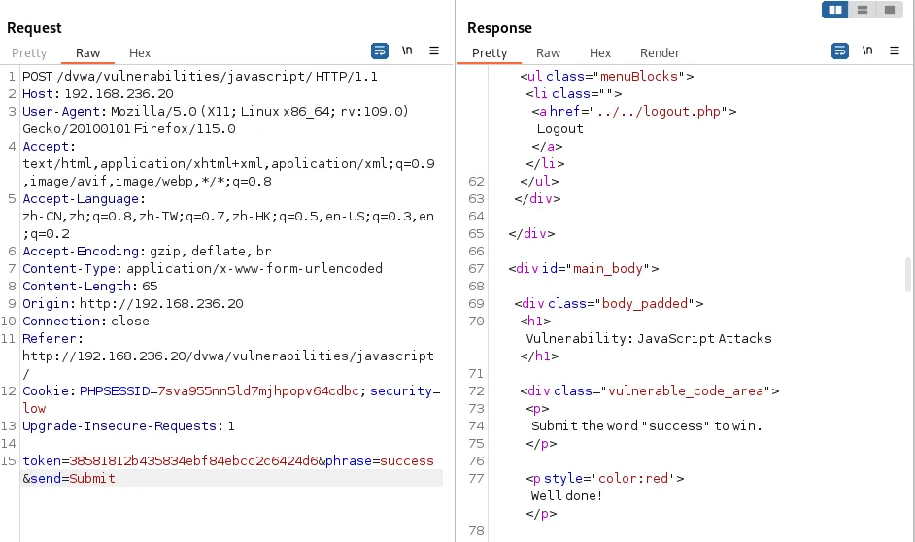Toggle word wrap icon in Request panel
The height and width of the screenshot is (542, 915).
pos(380,51)
